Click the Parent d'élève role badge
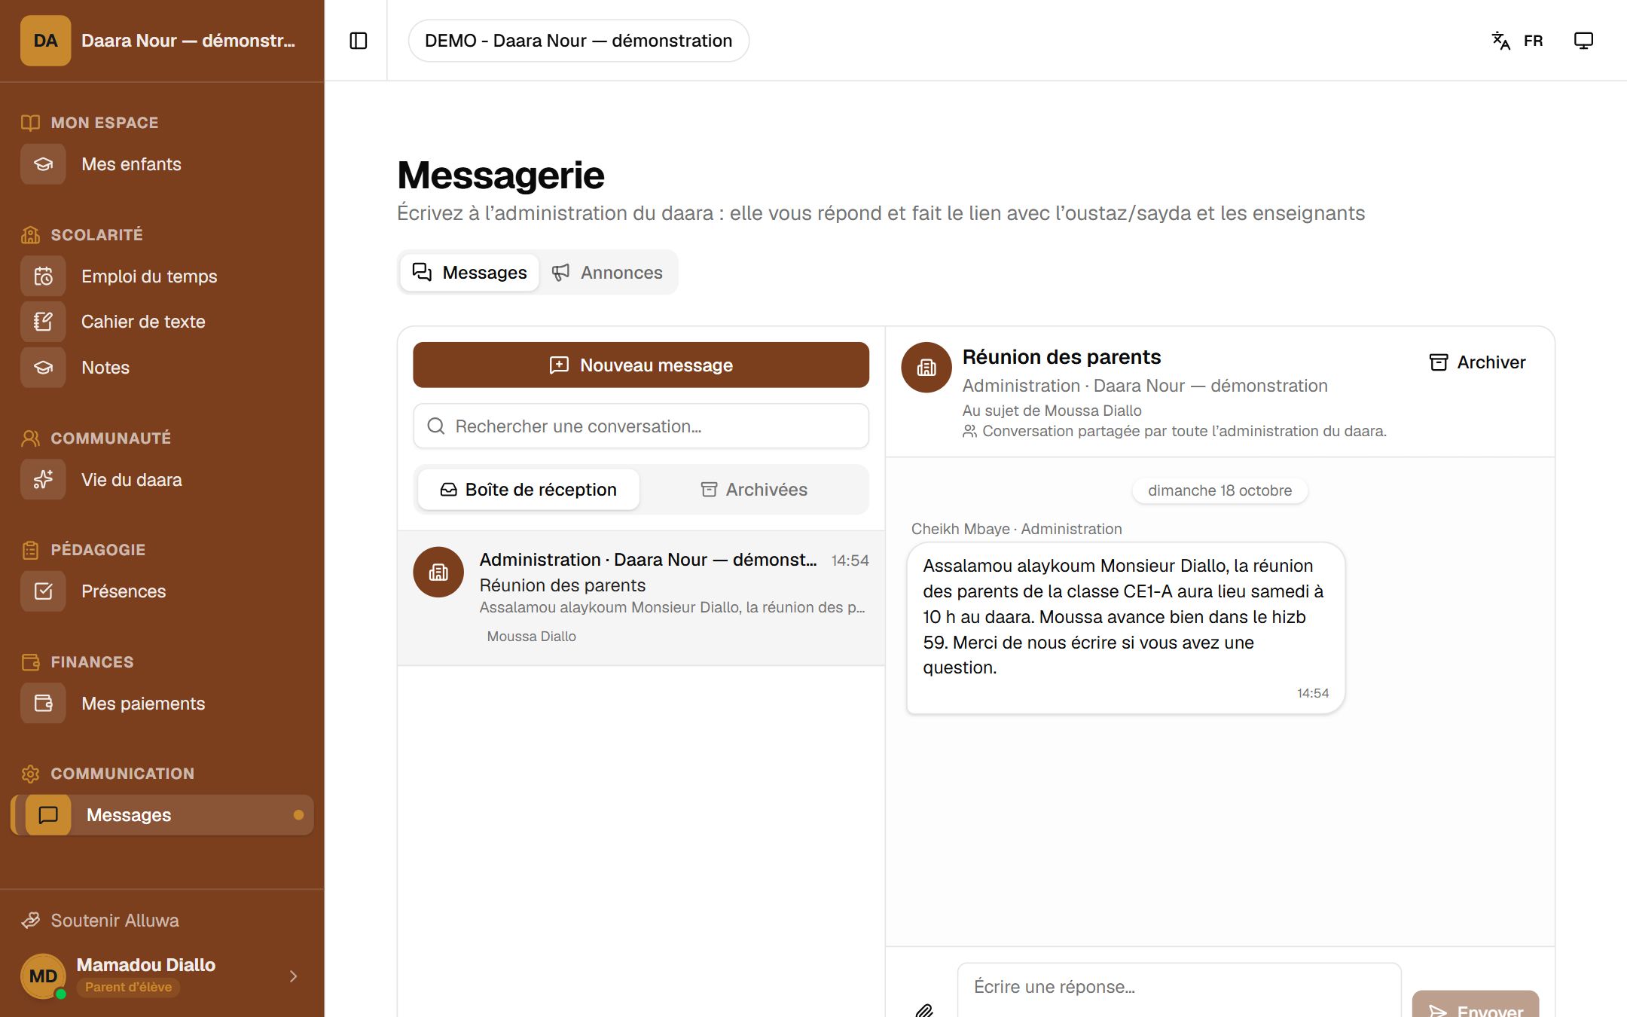The width and height of the screenshot is (1627, 1017). [128, 988]
